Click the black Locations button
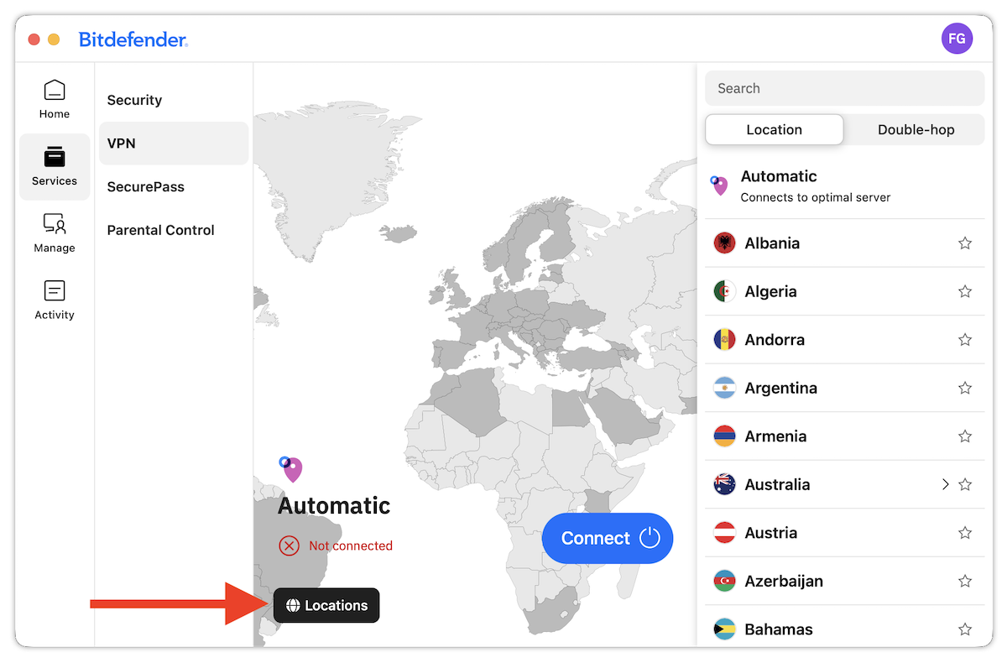 click(x=326, y=605)
